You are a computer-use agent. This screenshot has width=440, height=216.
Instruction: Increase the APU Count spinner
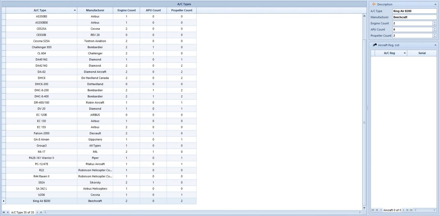435,28
